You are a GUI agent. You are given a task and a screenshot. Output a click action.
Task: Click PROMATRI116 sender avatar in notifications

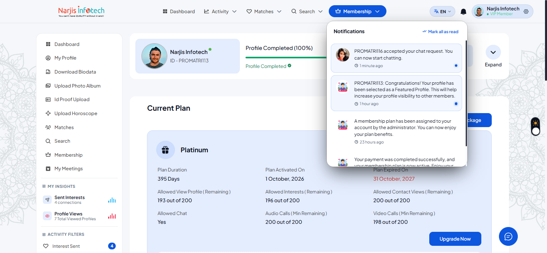(343, 54)
